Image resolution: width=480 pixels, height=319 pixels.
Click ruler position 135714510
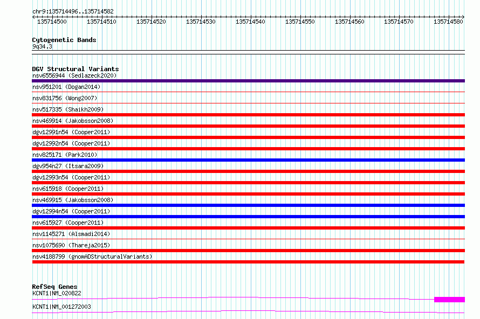click(x=101, y=22)
